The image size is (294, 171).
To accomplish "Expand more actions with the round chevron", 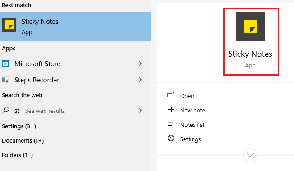I will coord(250,155).
